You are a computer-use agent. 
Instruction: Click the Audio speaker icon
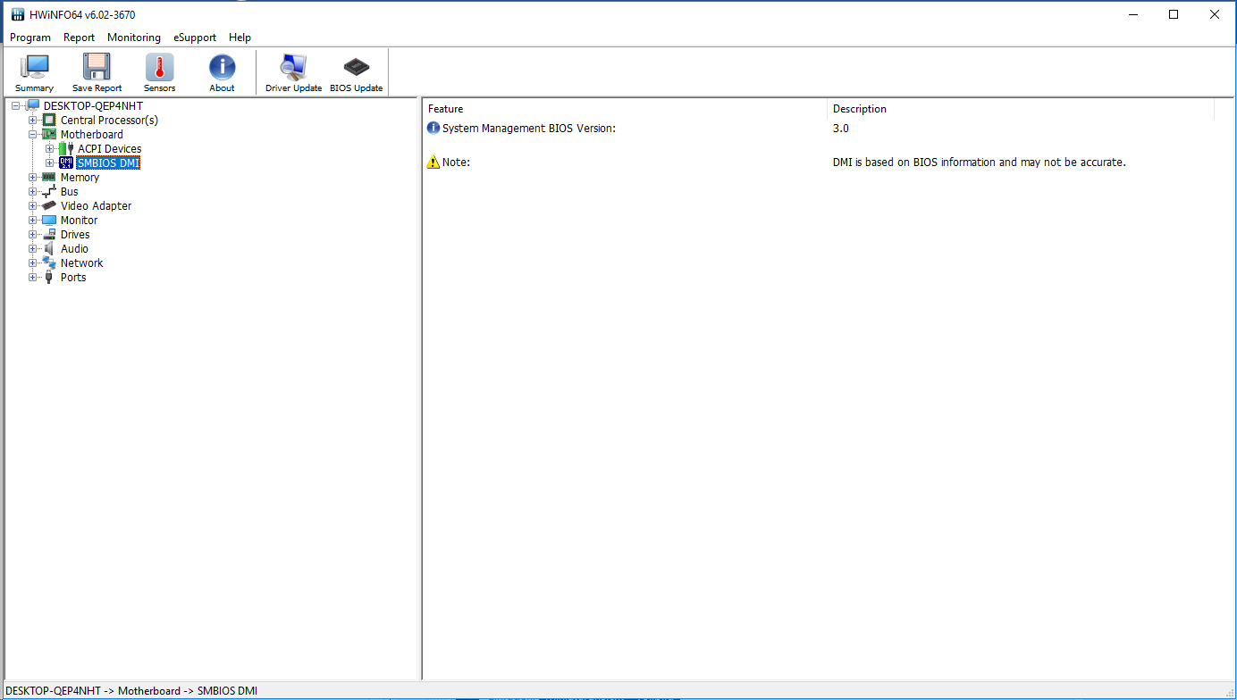tap(50, 248)
